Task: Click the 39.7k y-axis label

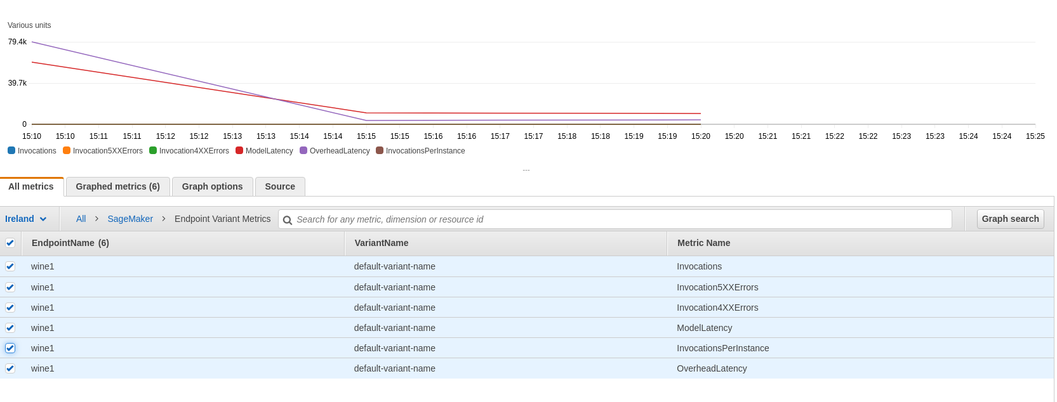Action: coord(17,83)
